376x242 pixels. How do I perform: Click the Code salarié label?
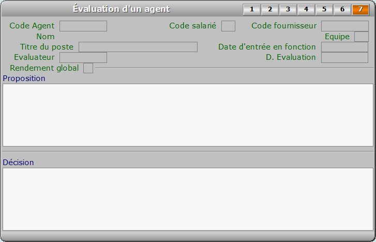point(192,26)
